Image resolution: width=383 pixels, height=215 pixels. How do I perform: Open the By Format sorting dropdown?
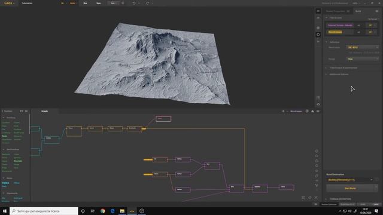click(x=373, y=19)
